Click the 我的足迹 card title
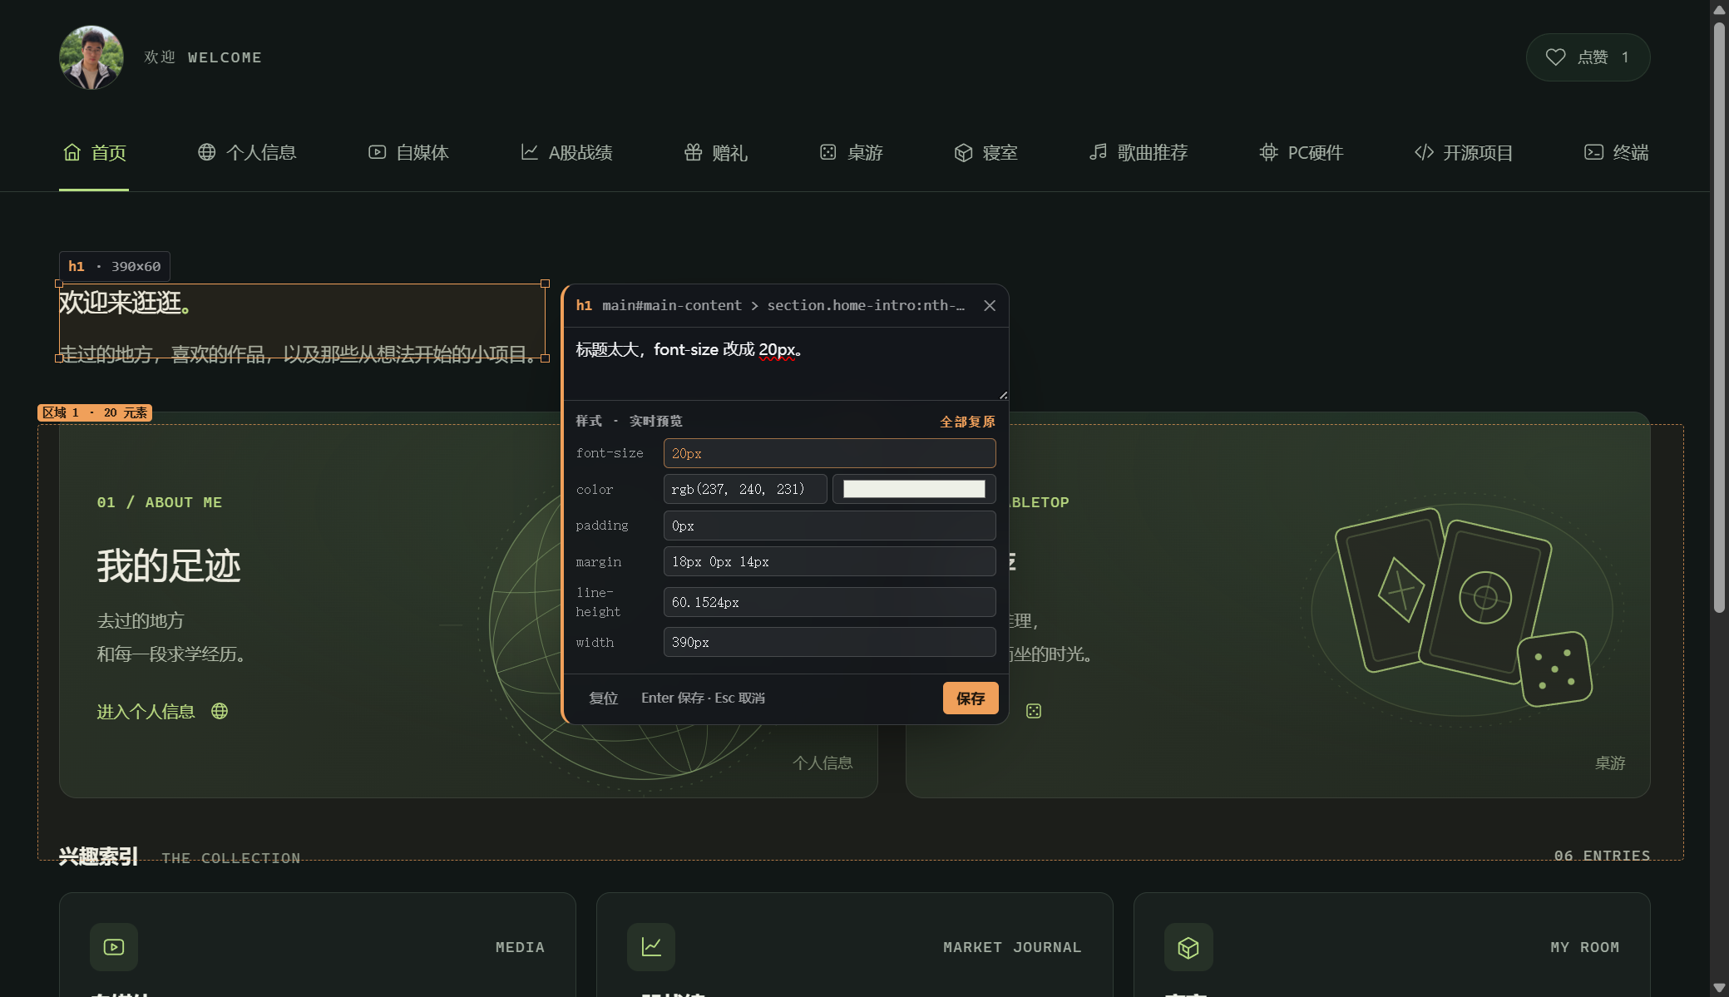This screenshot has width=1729, height=997. pos(169,565)
